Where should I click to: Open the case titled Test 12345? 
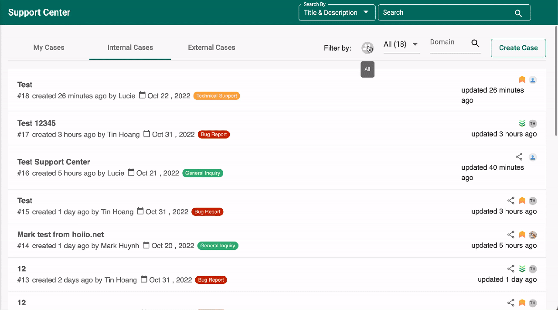[37, 123]
